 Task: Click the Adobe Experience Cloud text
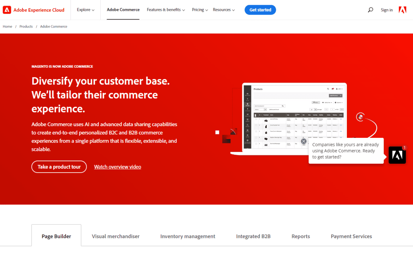(39, 10)
